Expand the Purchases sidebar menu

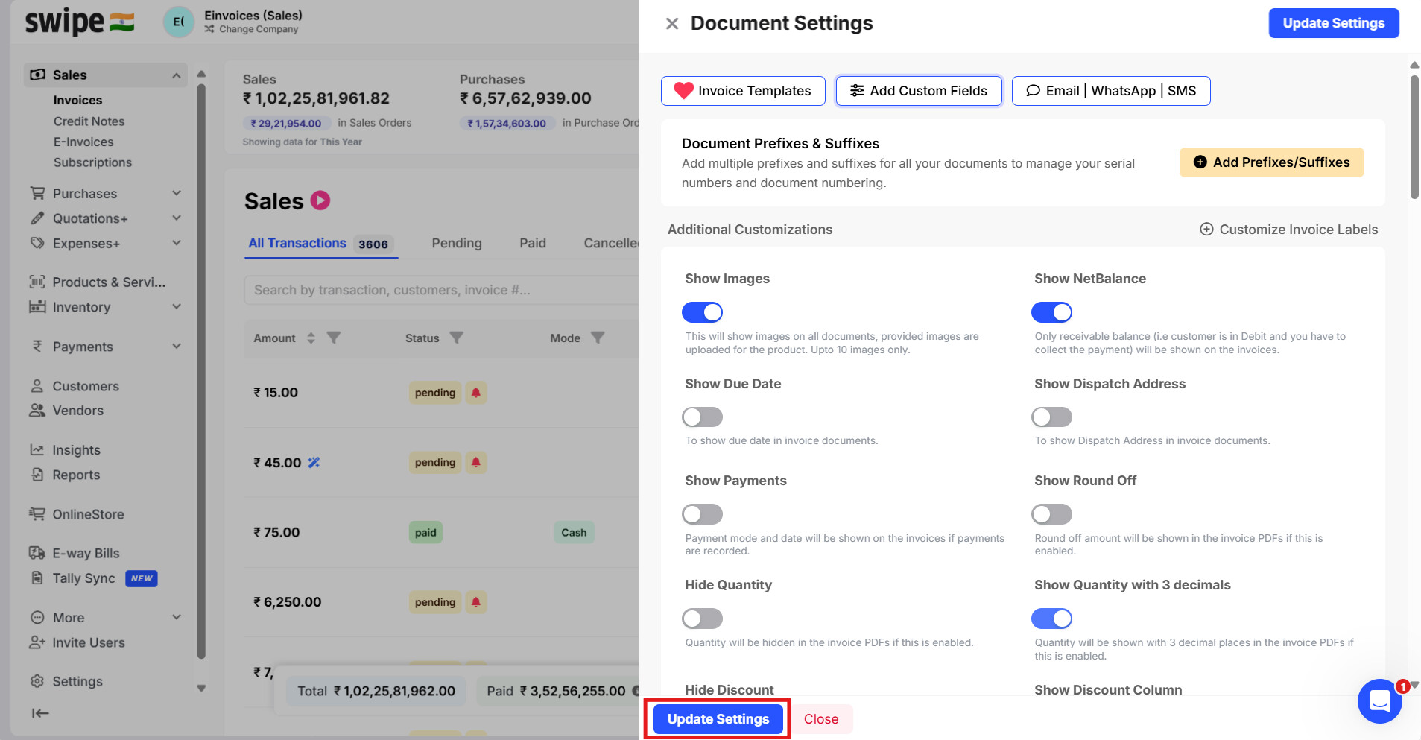177,193
